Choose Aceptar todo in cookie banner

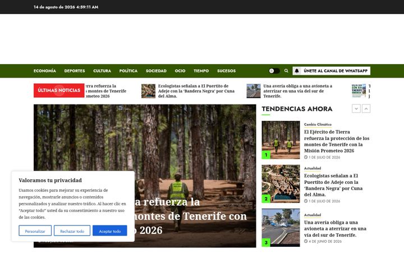point(110,231)
